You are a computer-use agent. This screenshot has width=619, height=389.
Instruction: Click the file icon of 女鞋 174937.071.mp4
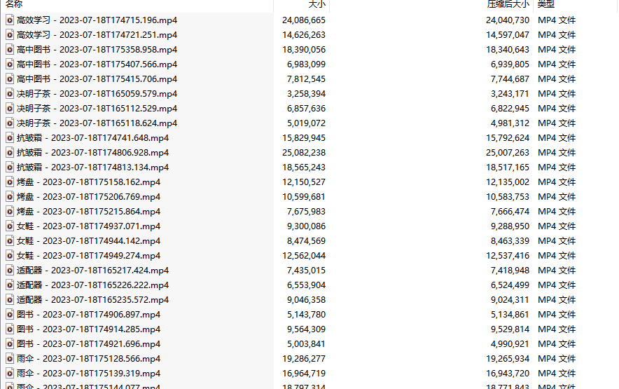[x=10, y=226]
